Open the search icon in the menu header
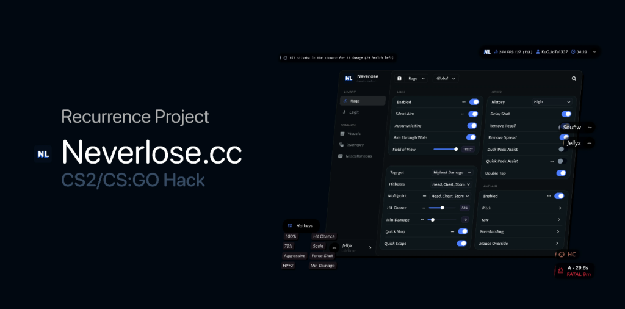The height and width of the screenshot is (309, 625). click(574, 79)
